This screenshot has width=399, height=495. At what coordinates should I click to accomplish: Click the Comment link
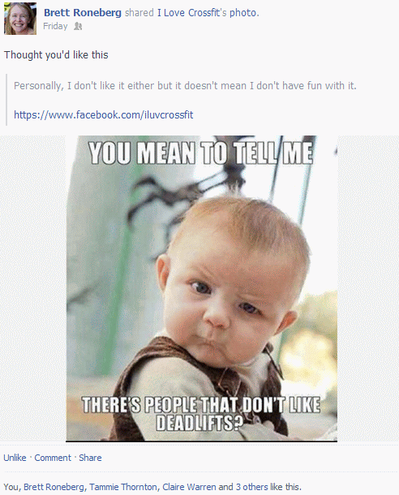pos(53,458)
